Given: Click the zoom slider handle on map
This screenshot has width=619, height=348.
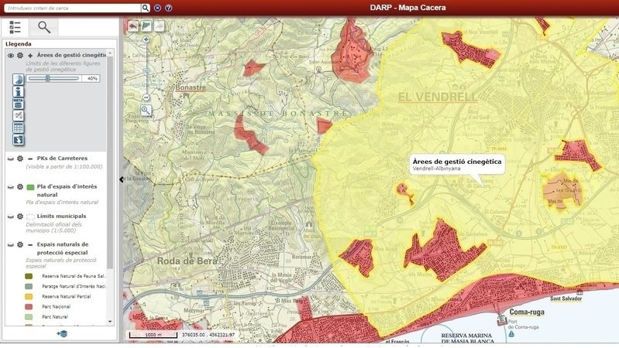Looking at the screenshot, I should [146, 70].
